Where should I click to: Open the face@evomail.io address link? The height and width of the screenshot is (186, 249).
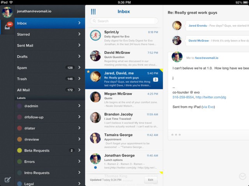(x=207, y=58)
